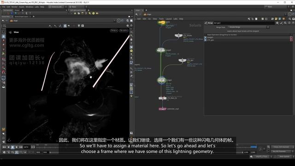Image resolution: width=295 pixels, height=166 pixels.
Task: Click the parameter info icon
Action: (x=289, y=23)
